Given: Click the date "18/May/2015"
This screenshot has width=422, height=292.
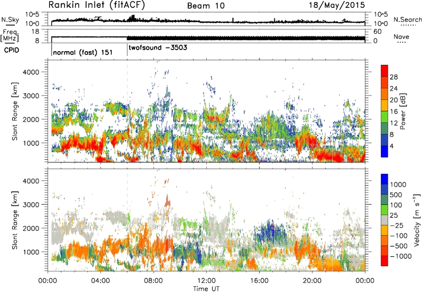Looking at the screenshot, I should pos(337,5).
